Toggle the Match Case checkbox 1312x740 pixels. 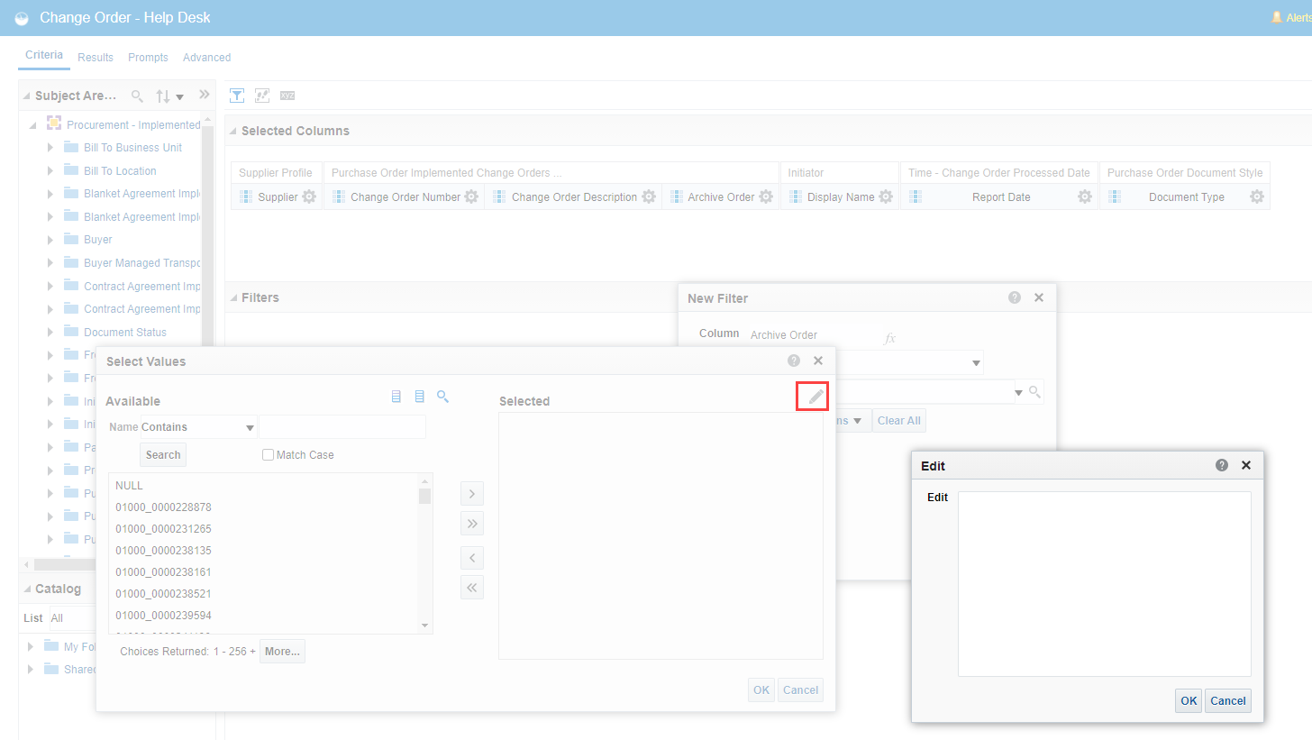pos(268,454)
